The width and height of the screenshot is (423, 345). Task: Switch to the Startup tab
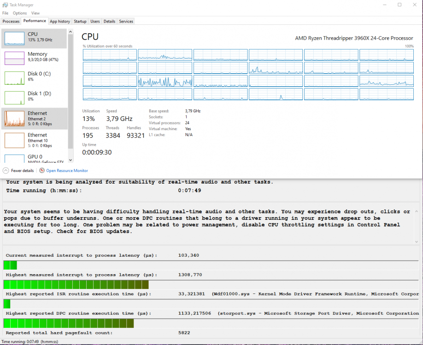click(80, 21)
